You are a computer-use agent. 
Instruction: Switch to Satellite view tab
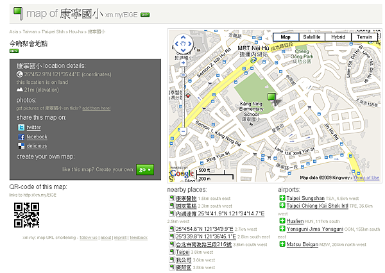[312, 37]
